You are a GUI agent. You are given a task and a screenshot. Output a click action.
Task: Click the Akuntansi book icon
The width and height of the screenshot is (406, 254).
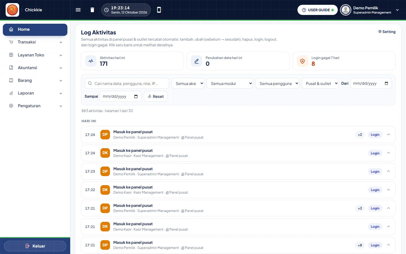[11, 68]
